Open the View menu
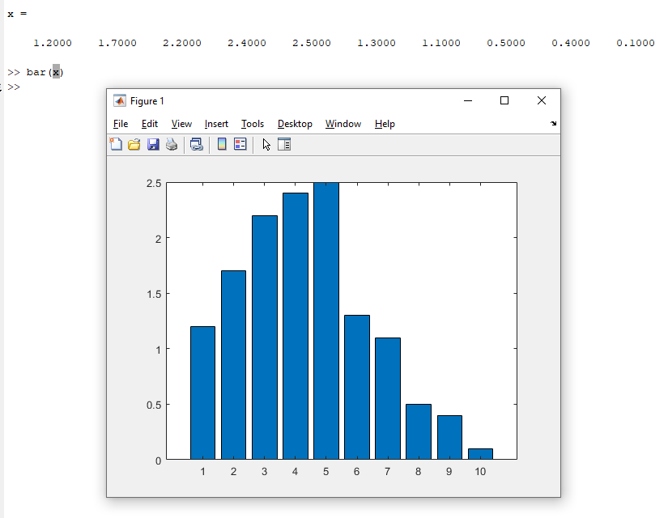 click(181, 124)
